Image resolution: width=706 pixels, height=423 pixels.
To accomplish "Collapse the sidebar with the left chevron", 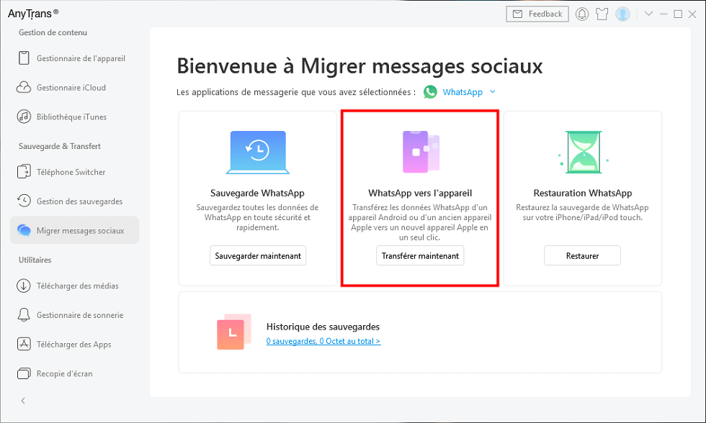I will pos(23,401).
